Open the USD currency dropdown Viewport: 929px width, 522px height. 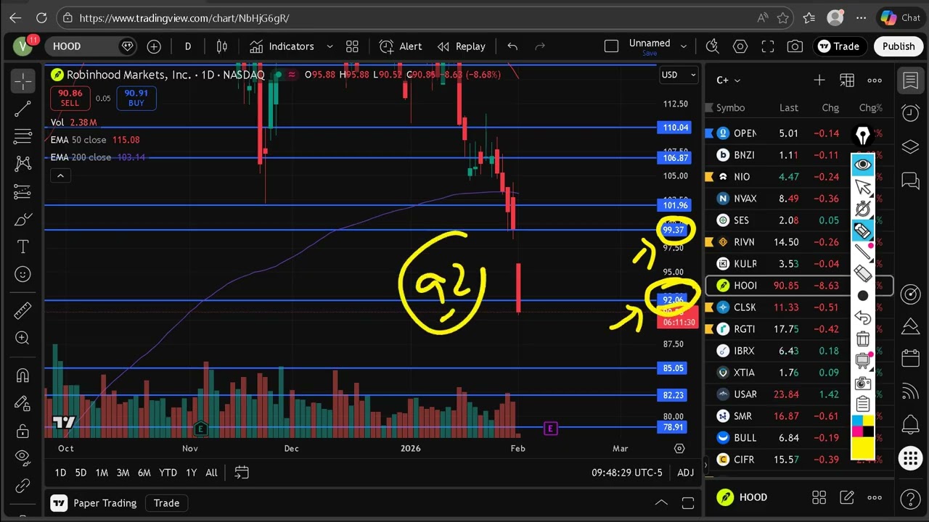point(678,75)
